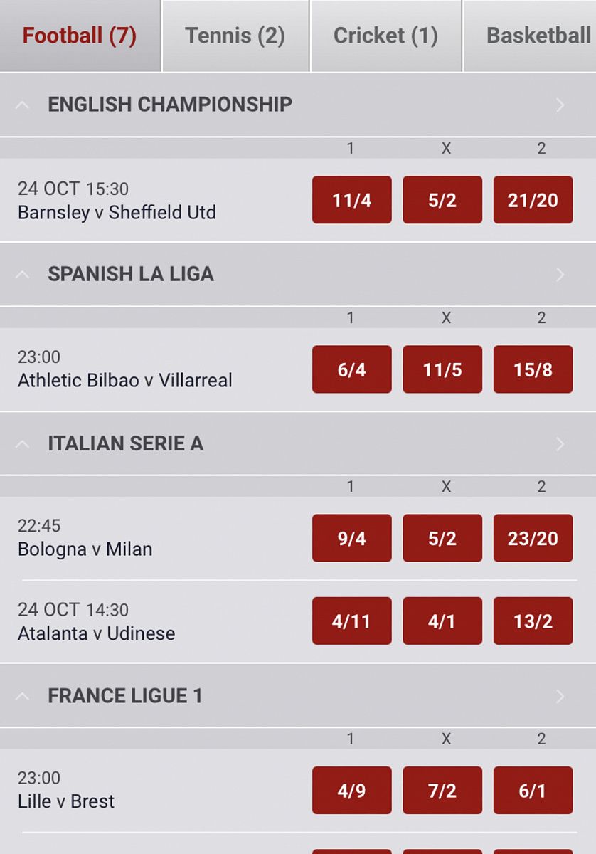596x854 pixels.
Task: Collapse the English Championship section
Action: pyautogui.click(x=23, y=105)
